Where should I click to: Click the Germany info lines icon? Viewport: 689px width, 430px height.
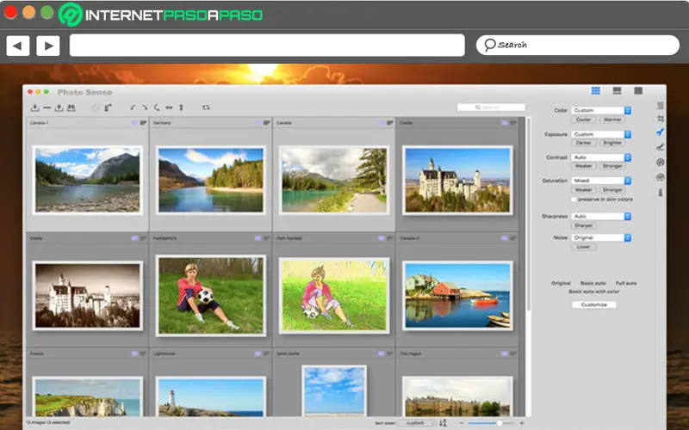point(266,123)
